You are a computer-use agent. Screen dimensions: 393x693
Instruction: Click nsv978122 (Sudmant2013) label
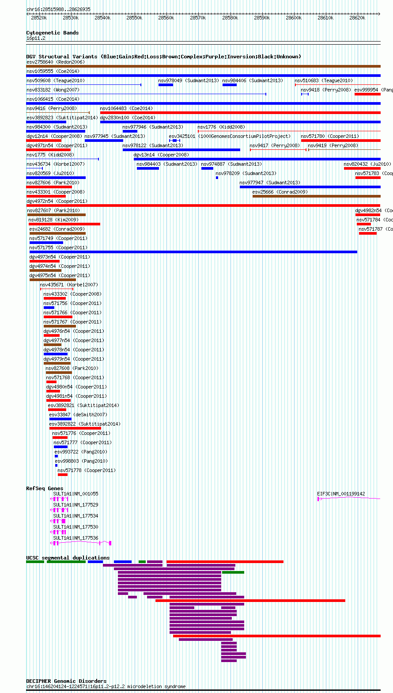point(153,145)
